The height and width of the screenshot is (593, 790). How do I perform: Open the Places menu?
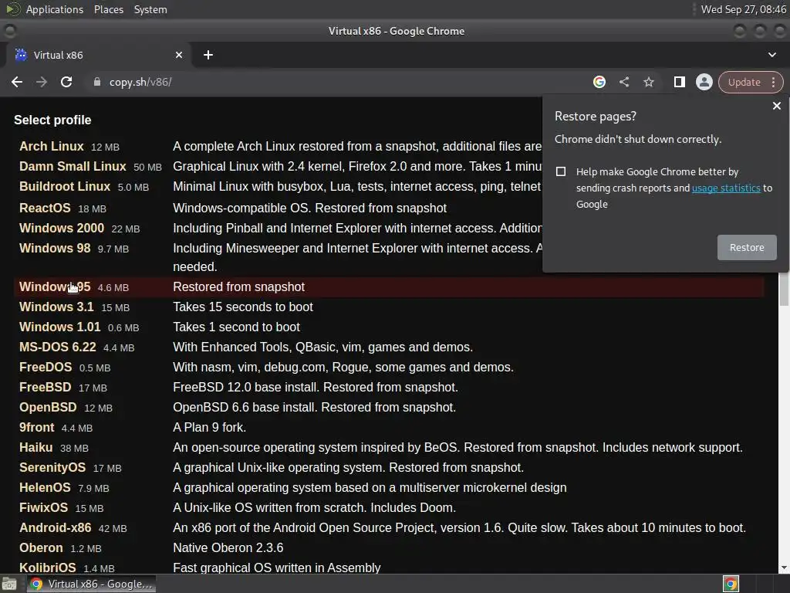click(x=108, y=9)
